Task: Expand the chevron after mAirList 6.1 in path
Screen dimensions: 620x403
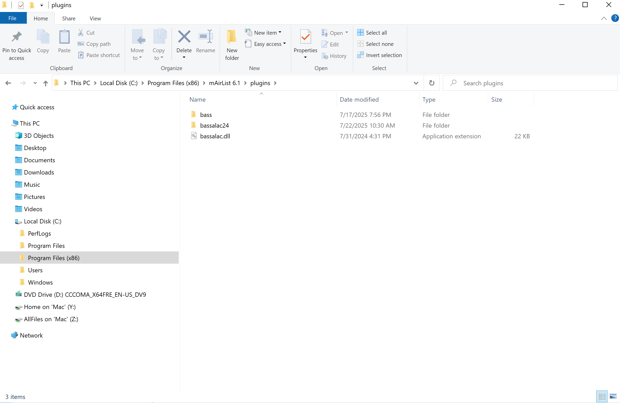Action: pyautogui.click(x=245, y=83)
